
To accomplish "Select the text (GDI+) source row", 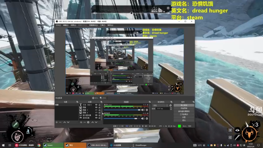I will click(x=90, y=105).
